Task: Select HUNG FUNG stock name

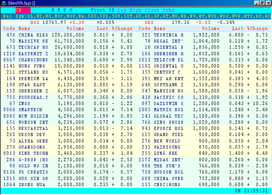Action: pos(32,66)
